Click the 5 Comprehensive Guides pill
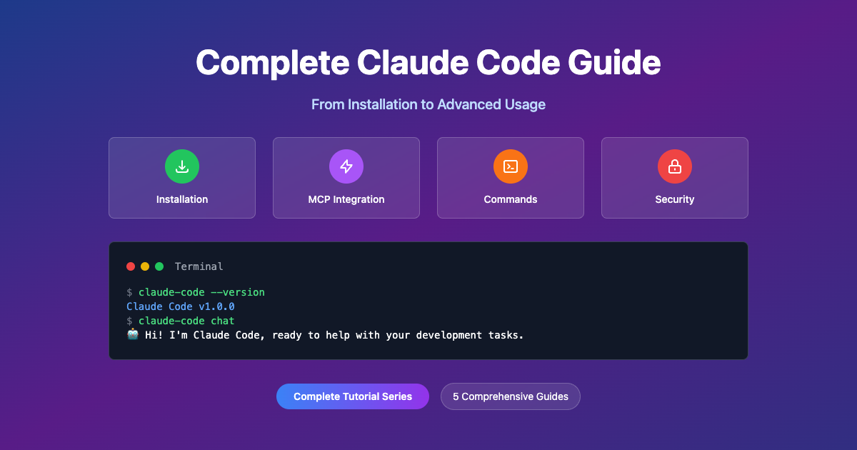Screen dimensions: 857x450 511,396
